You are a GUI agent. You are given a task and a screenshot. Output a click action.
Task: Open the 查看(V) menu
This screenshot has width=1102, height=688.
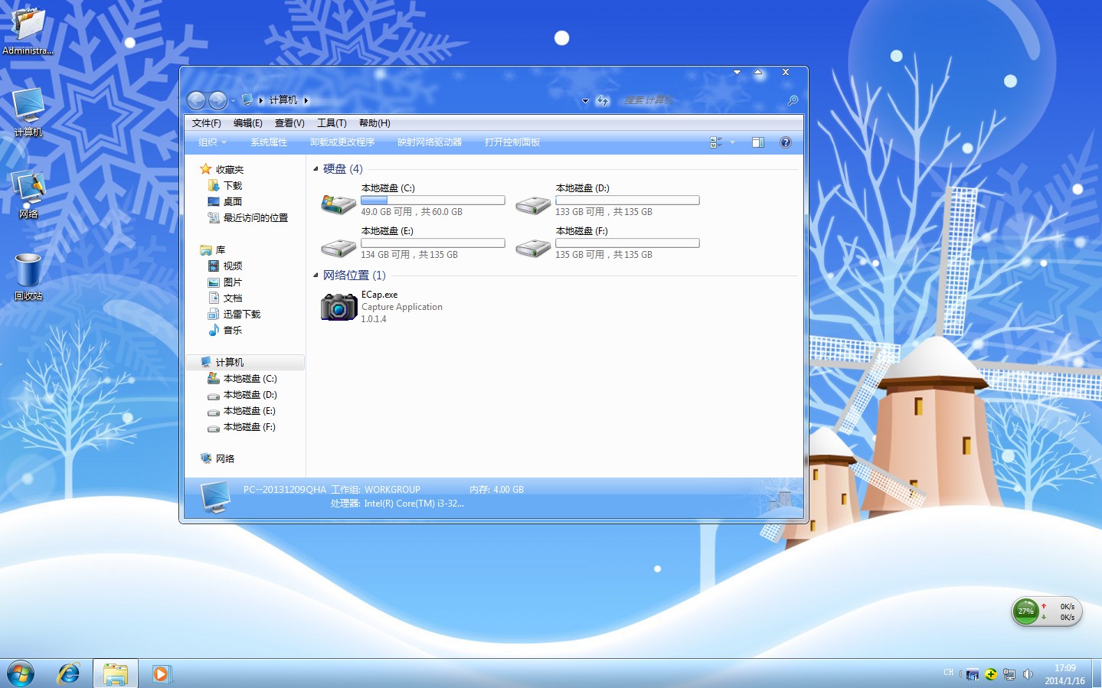[289, 123]
